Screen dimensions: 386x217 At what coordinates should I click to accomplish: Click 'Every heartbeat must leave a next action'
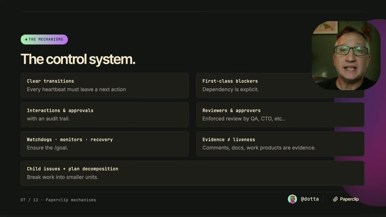tap(76, 89)
